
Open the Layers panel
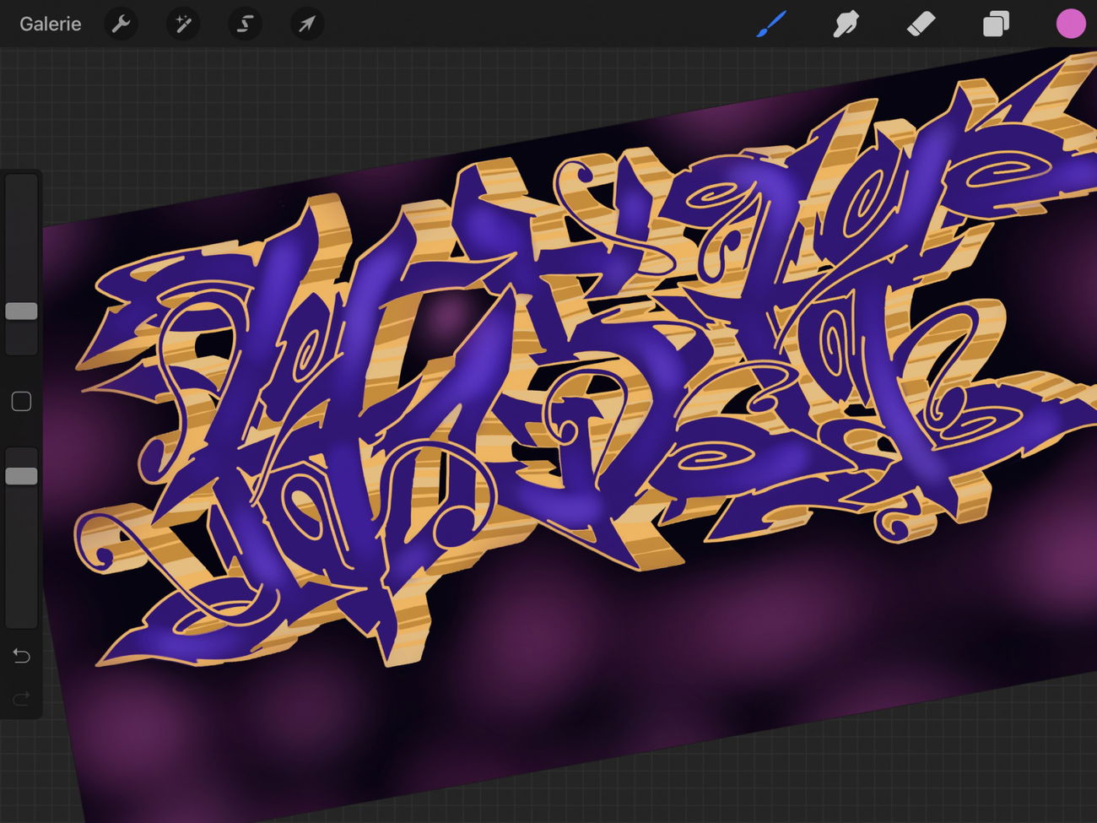996,24
